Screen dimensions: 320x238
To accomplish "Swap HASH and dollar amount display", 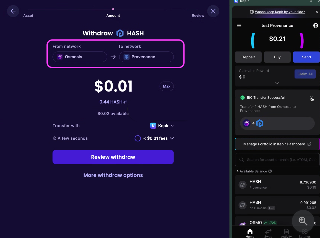I will click(x=125, y=102).
